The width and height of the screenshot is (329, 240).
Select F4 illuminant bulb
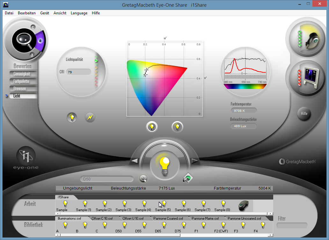click(263, 225)
